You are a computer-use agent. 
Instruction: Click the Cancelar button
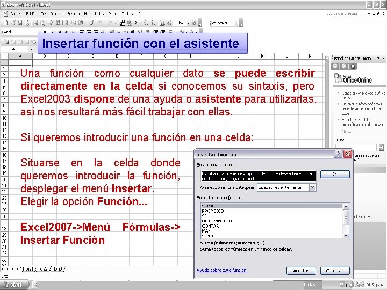335,271
